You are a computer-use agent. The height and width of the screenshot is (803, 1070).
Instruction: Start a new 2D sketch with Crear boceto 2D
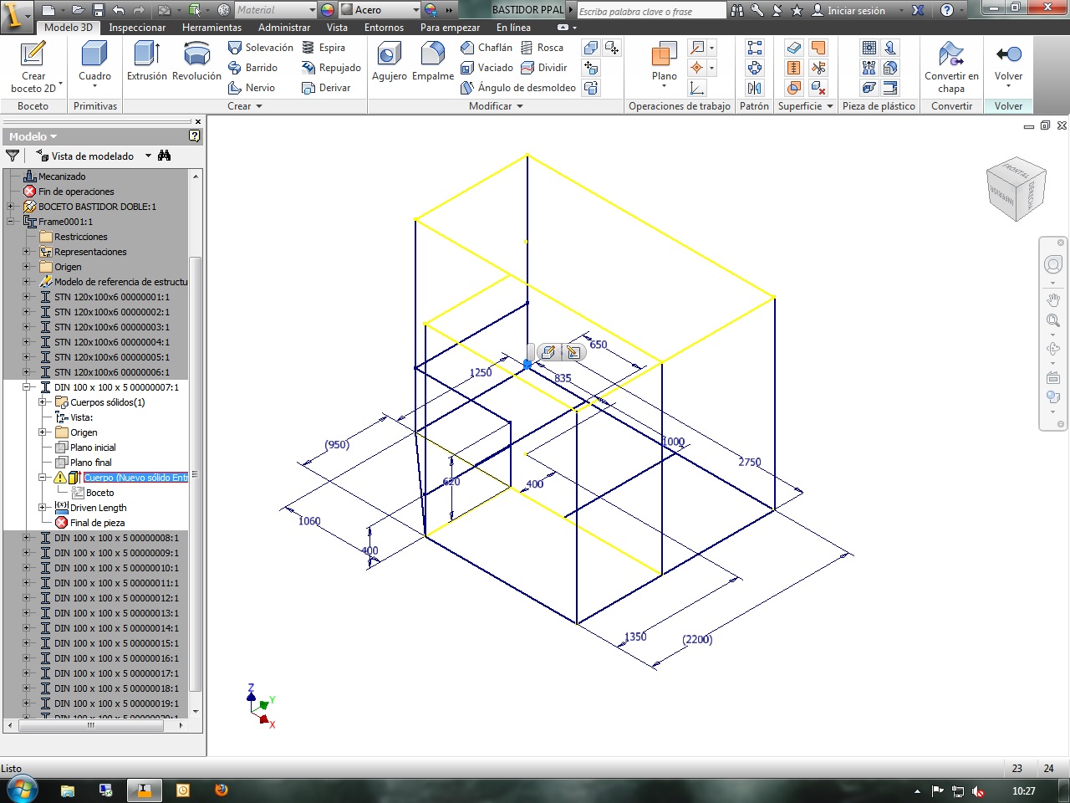click(x=33, y=67)
